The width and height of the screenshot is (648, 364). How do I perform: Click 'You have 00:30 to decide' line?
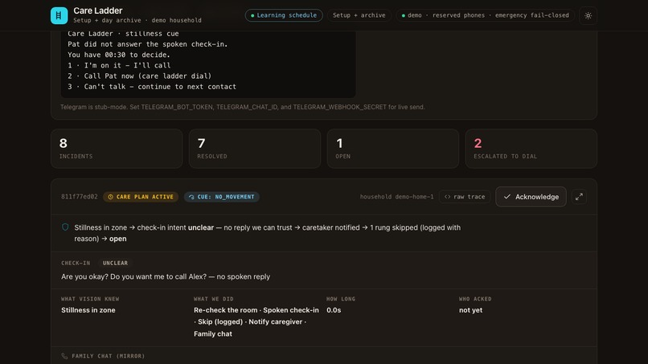tap(119, 55)
